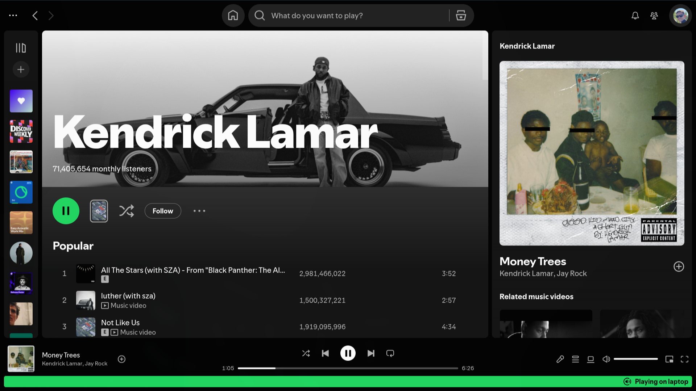Add Money Trees to library in right panel

point(679,266)
